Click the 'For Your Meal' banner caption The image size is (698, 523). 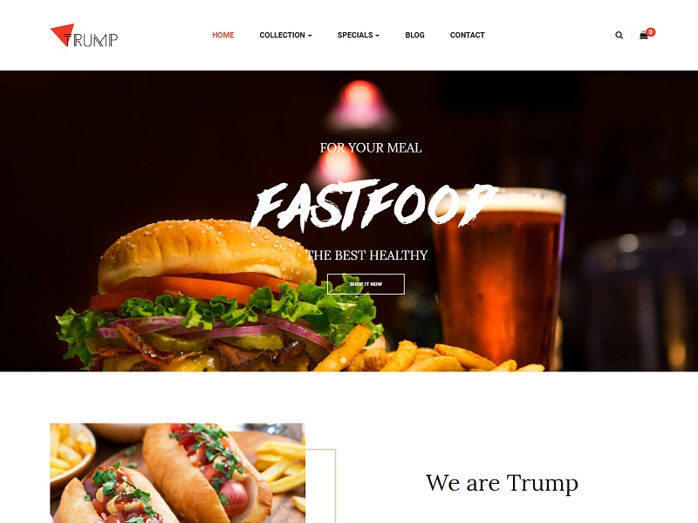pos(371,147)
